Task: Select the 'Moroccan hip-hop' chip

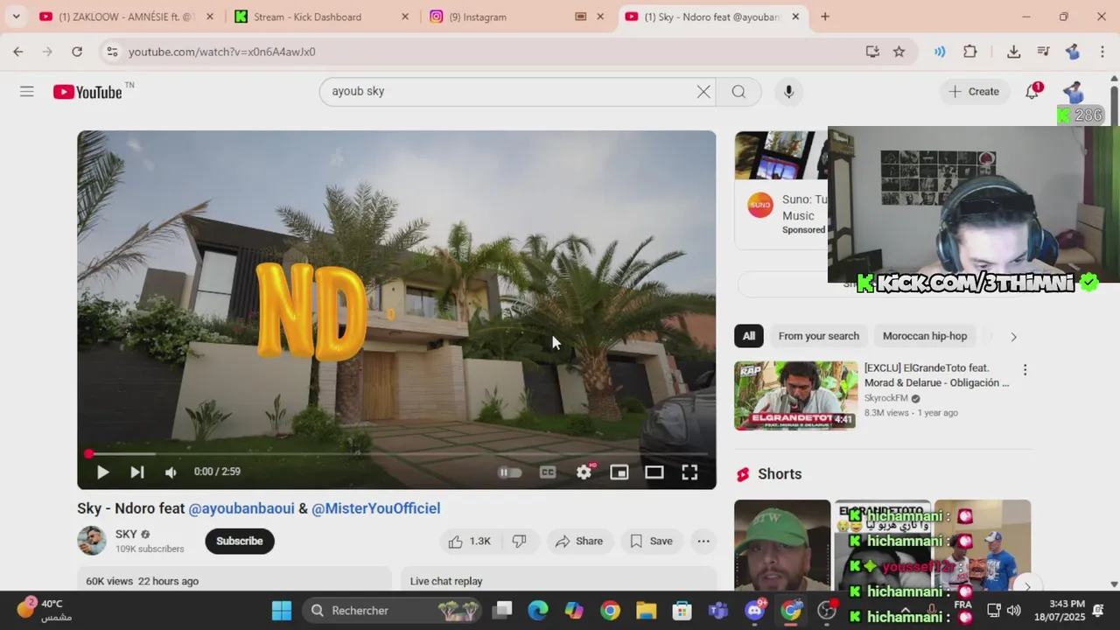Action: (x=925, y=336)
